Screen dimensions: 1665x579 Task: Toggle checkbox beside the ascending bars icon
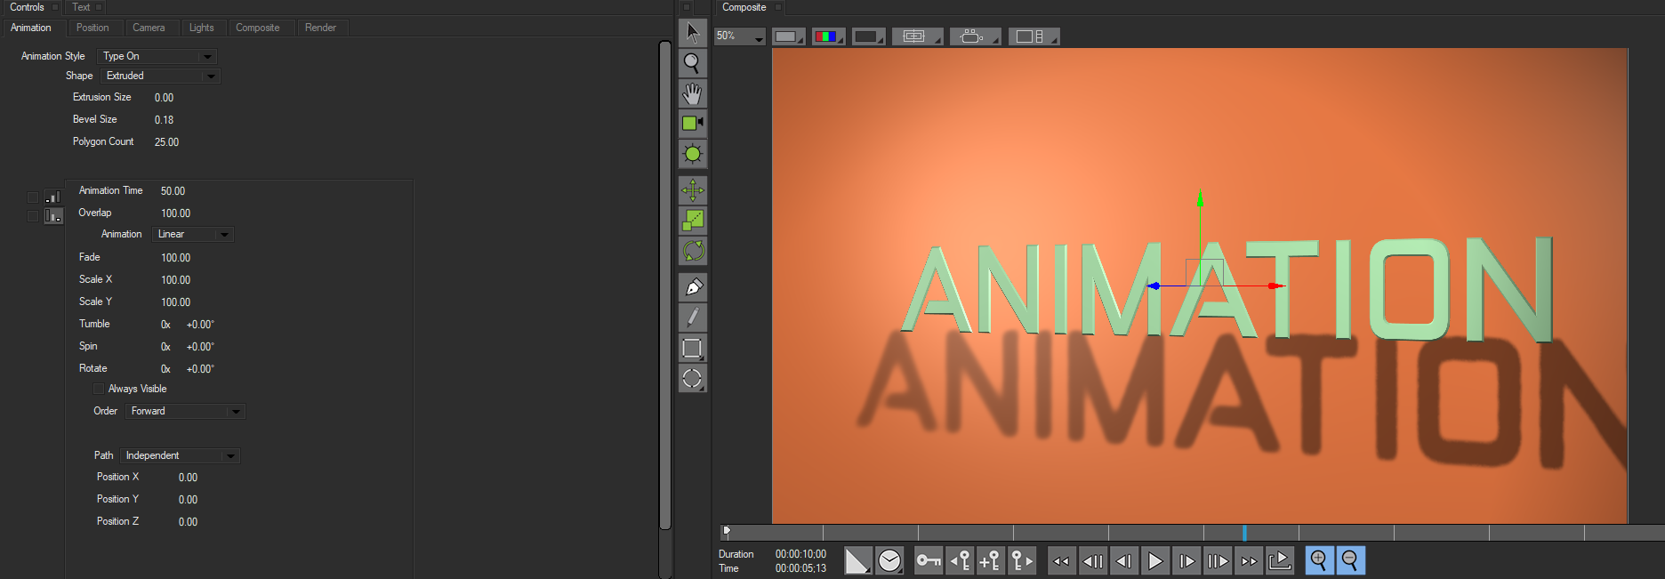[33, 197]
